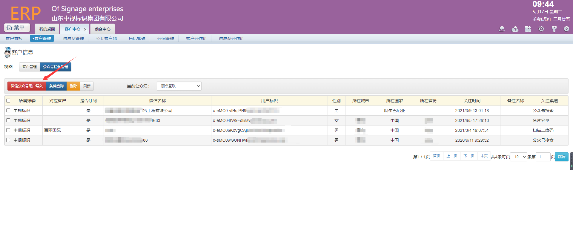Click 条件查询 button
The height and width of the screenshot is (231, 573).
[56, 86]
